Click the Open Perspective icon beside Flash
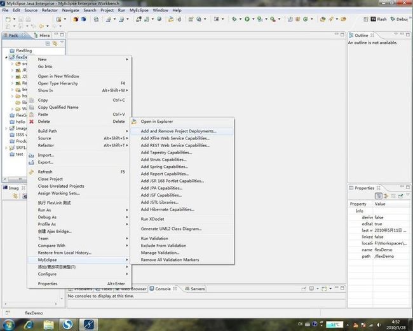 click(365, 19)
